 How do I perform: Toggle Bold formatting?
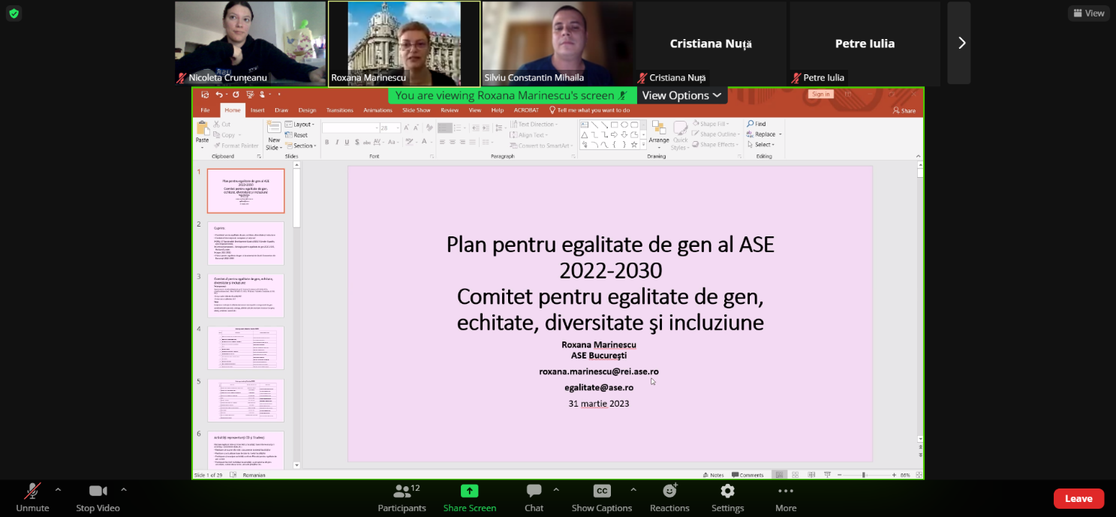point(326,142)
